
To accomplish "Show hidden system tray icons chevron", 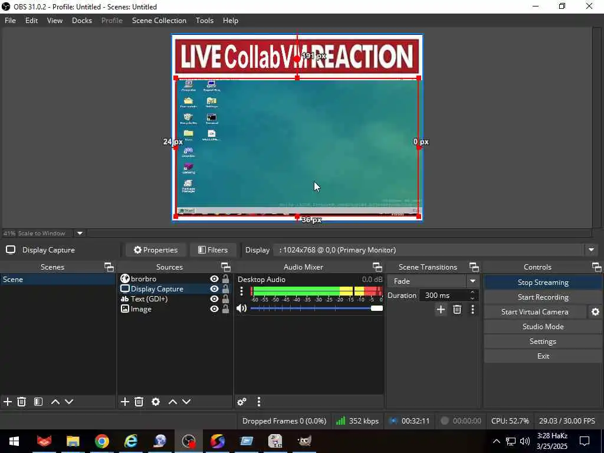I will 497,441.
